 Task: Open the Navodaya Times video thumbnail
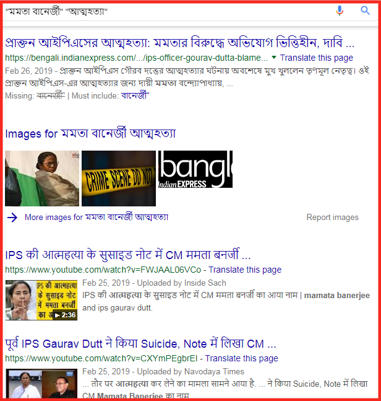pyautogui.click(x=41, y=383)
